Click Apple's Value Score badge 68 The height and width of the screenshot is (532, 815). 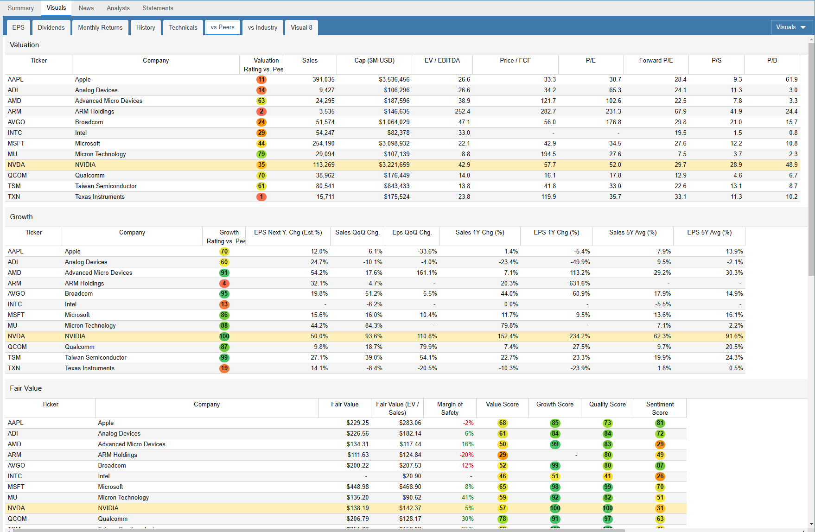[503, 423]
